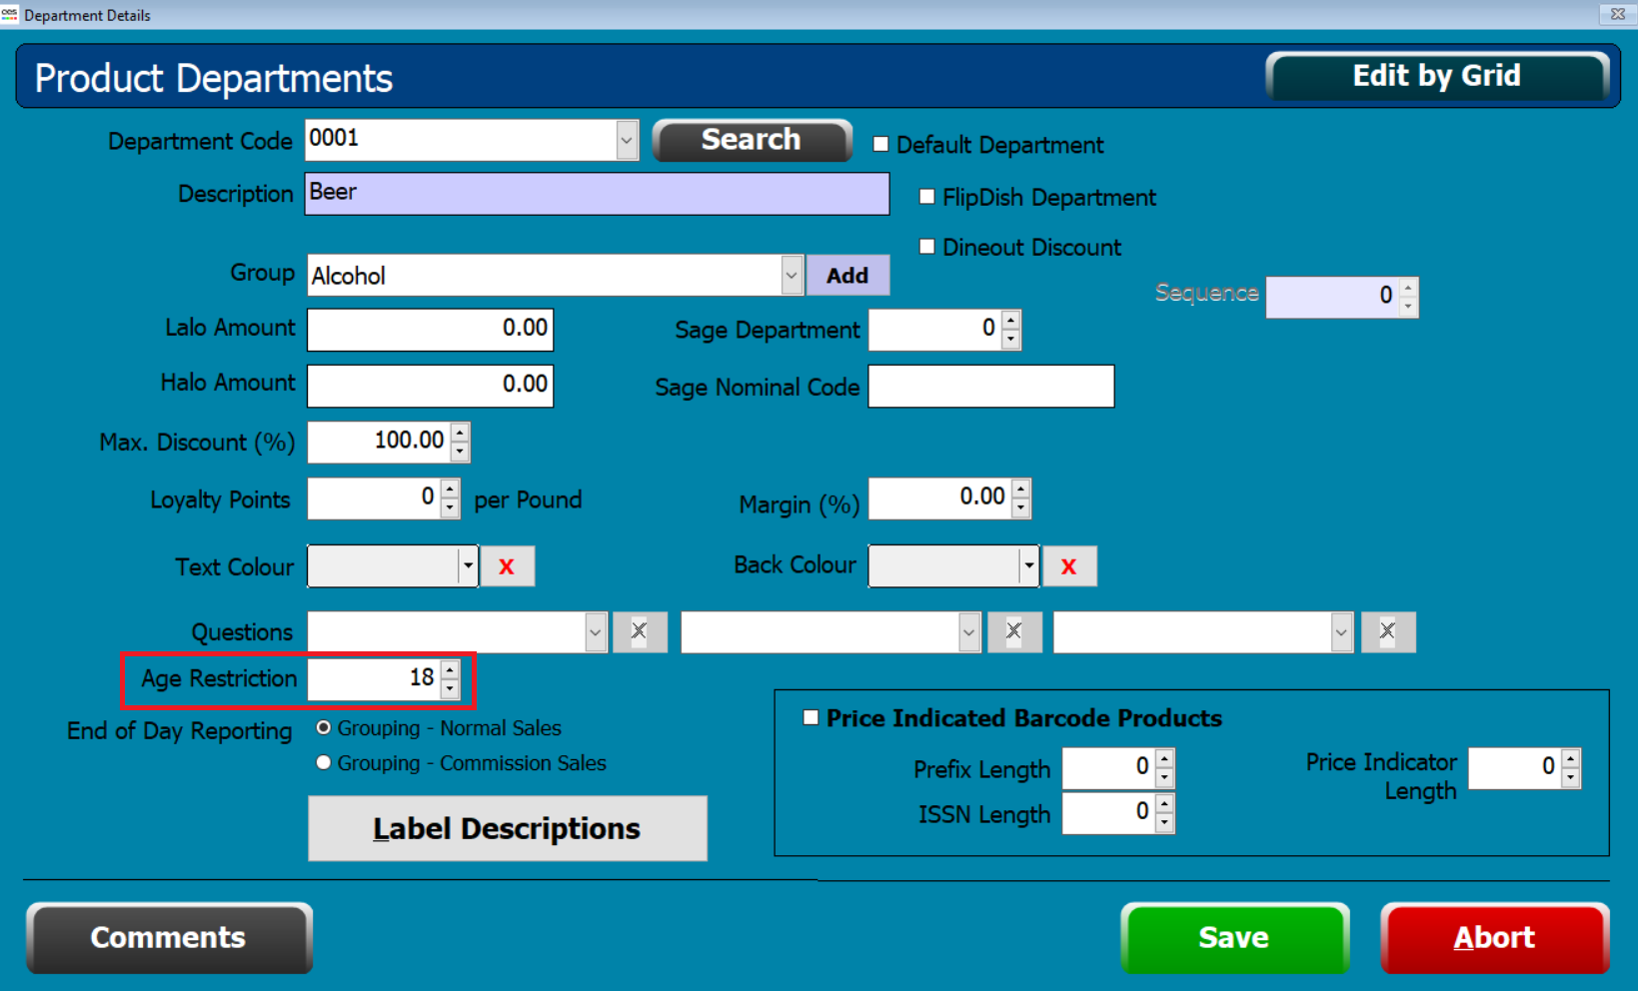Expand the Group dropdown list

pyautogui.click(x=791, y=275)
